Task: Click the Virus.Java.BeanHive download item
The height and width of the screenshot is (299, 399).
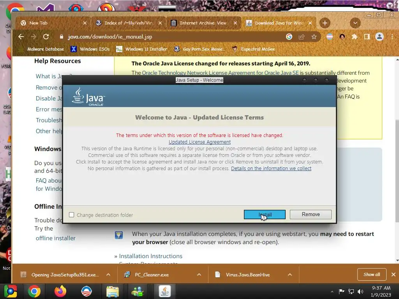Action: (x=247, y=274)
